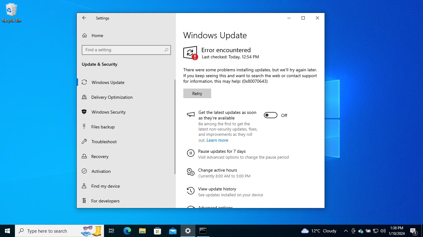
Task: Select Windows Update in sidebar
Action: pyautogui.click(x=126, y=82)
